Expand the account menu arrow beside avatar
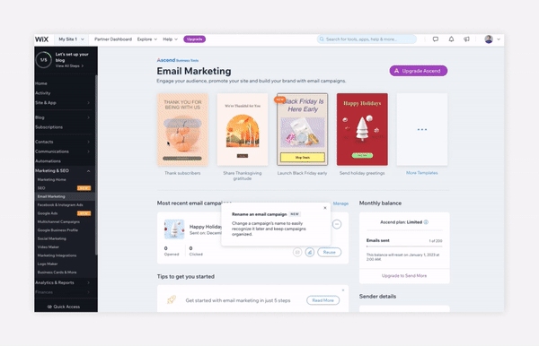This screenshot has width=539, height=346. (x=499, y=39)
